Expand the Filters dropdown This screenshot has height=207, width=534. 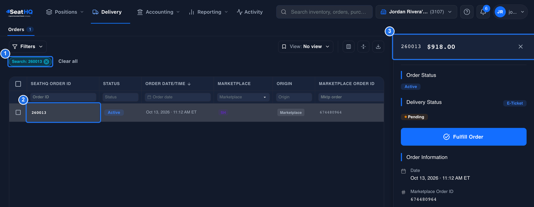coord(28,47)
